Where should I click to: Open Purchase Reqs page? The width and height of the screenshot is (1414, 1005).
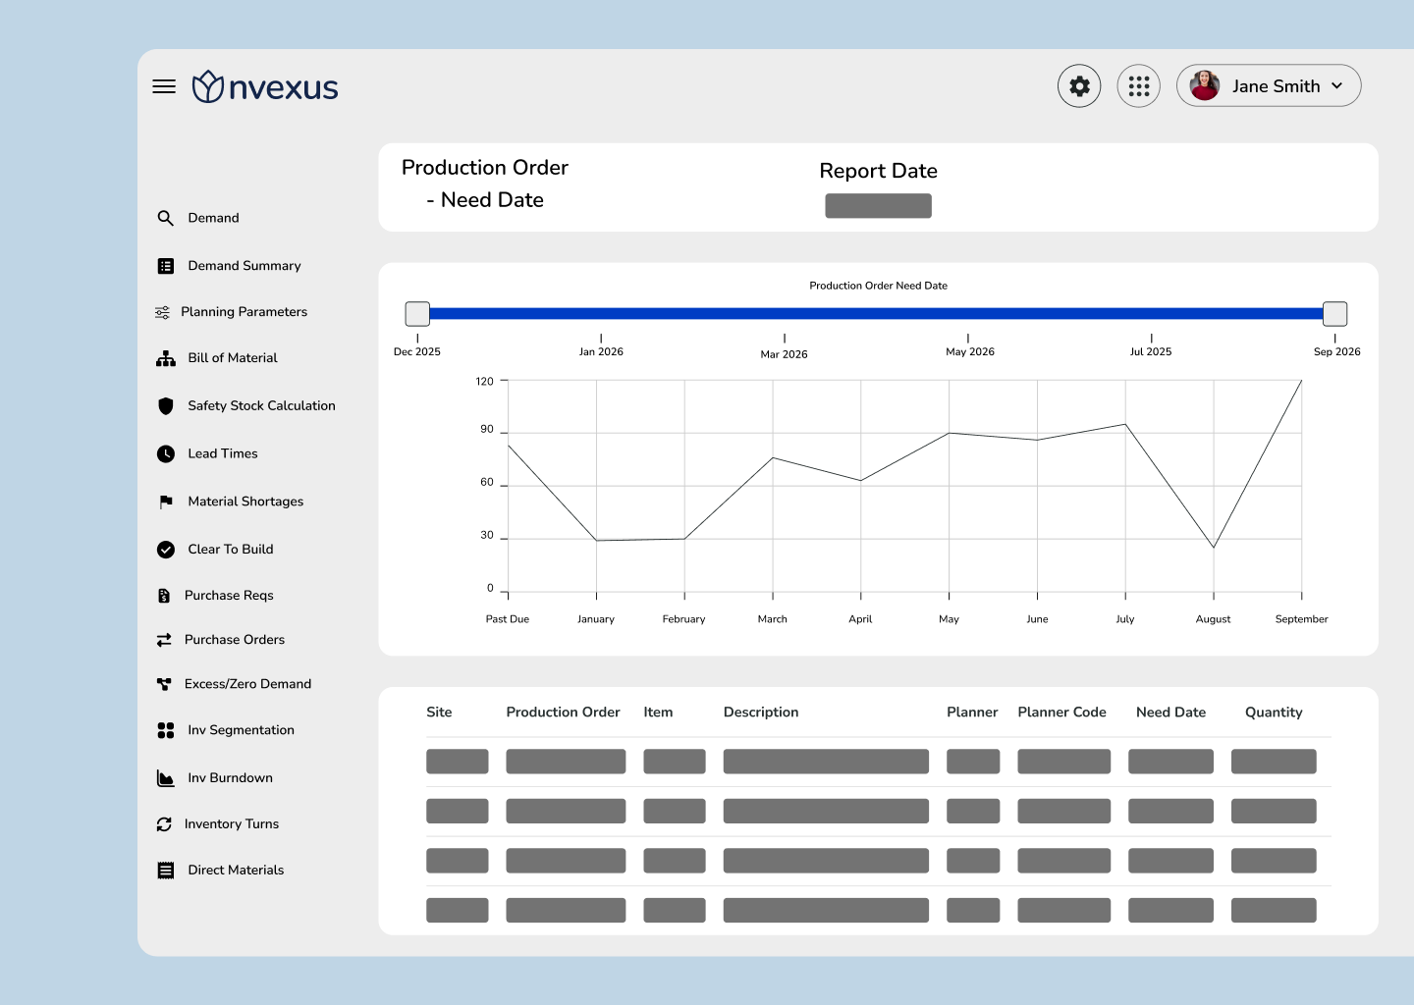pyautogui.click(x=229, y=596)
